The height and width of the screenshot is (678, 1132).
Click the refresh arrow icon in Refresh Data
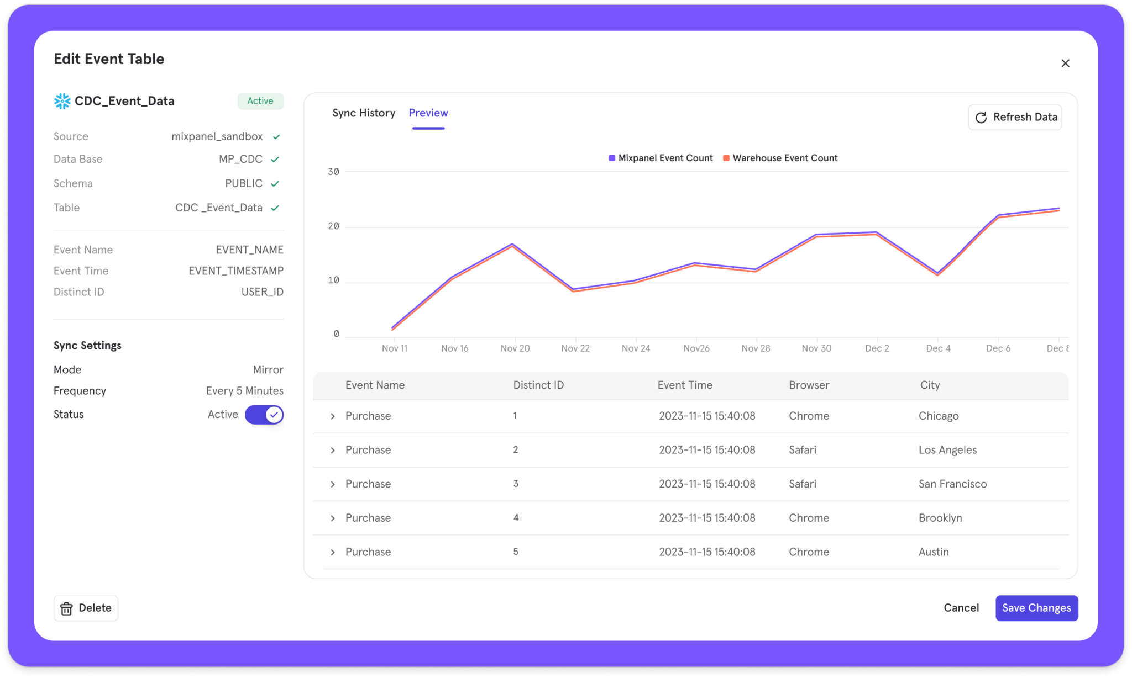(x=981, y=118)
